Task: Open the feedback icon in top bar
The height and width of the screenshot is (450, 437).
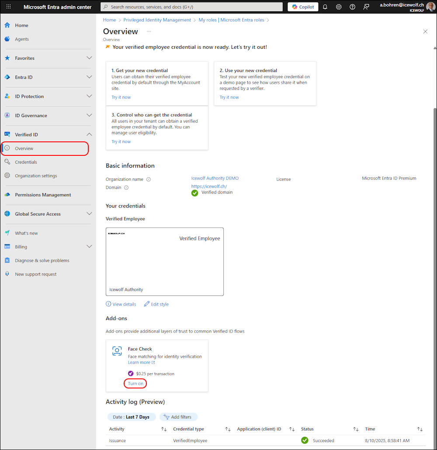Action: [366, 7]
